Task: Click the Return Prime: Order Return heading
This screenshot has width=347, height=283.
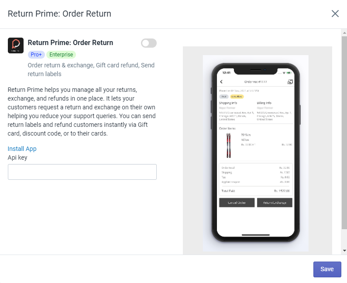Action: tap(70, 43)
